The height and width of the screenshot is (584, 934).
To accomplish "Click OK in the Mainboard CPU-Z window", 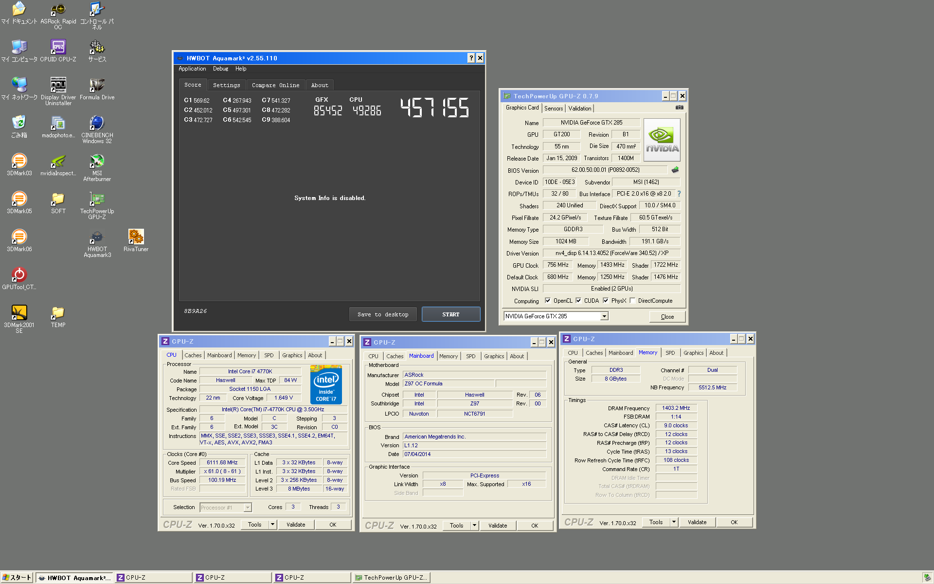I will 535,526.
